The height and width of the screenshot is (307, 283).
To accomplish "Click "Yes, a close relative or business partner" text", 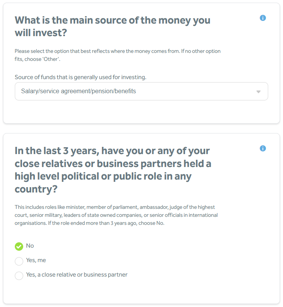I will [x=77, y=275].
